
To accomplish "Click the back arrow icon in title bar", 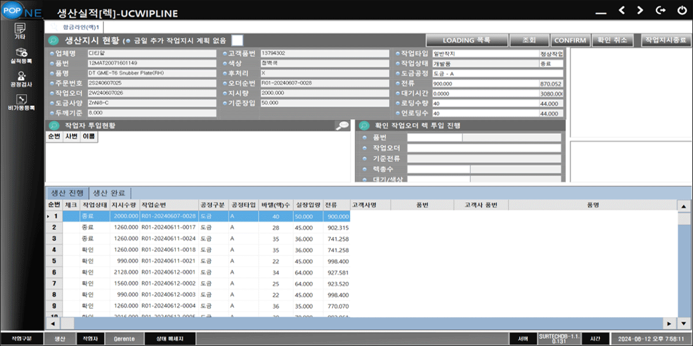I will click(x=622, y=10).
